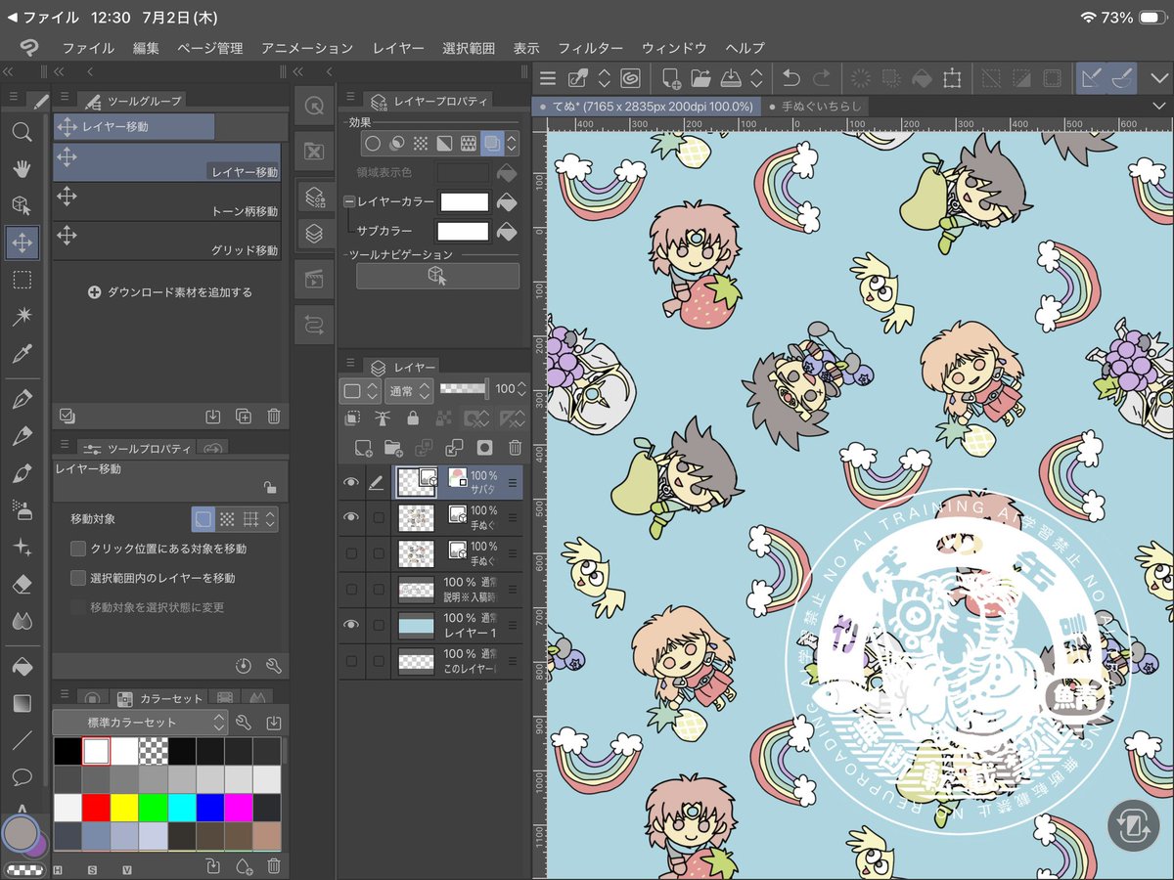Open 選択範囲 menu
1174x880 pixels.
click(x=469, y=48)
